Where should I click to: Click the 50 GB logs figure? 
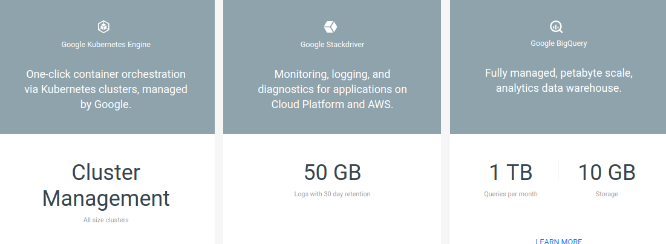332,173
